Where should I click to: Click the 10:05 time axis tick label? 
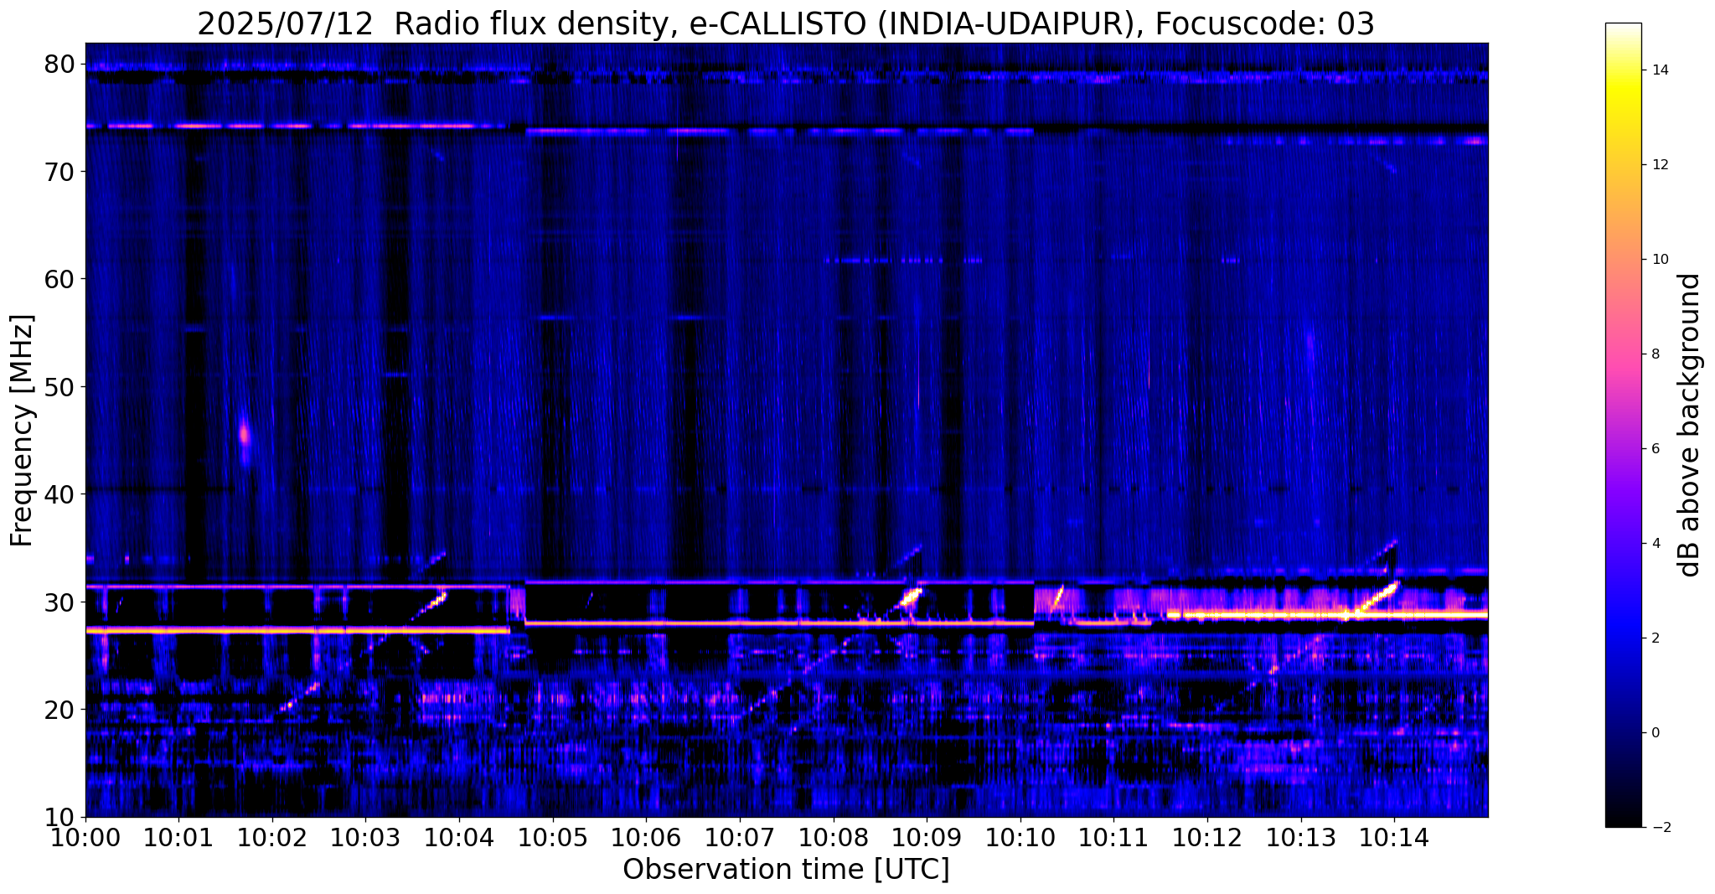point(552,837)
